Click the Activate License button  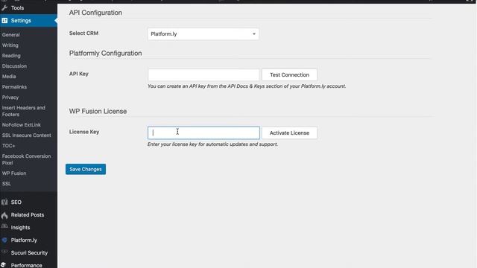(x=289, y=133)
